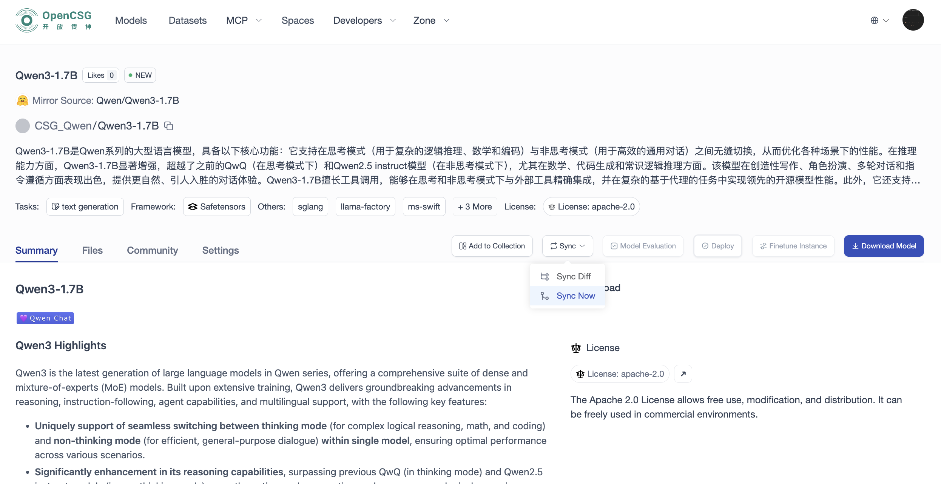This screenshot has height=484, width=941.
Task: Copy the CSG_Qwen/Qwen3-1.7B repository path
Action: (x=169, y=126)
